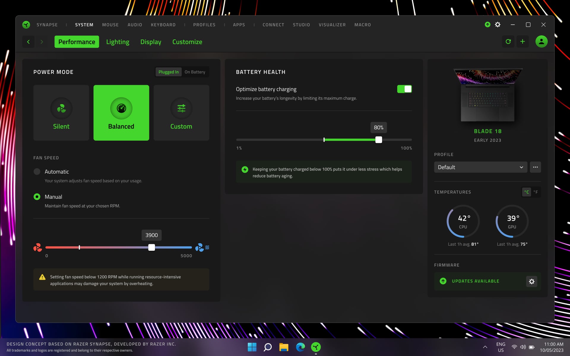Go to VISUALIZER in top navigation
The image size is (570, 356).
point(332,25)
